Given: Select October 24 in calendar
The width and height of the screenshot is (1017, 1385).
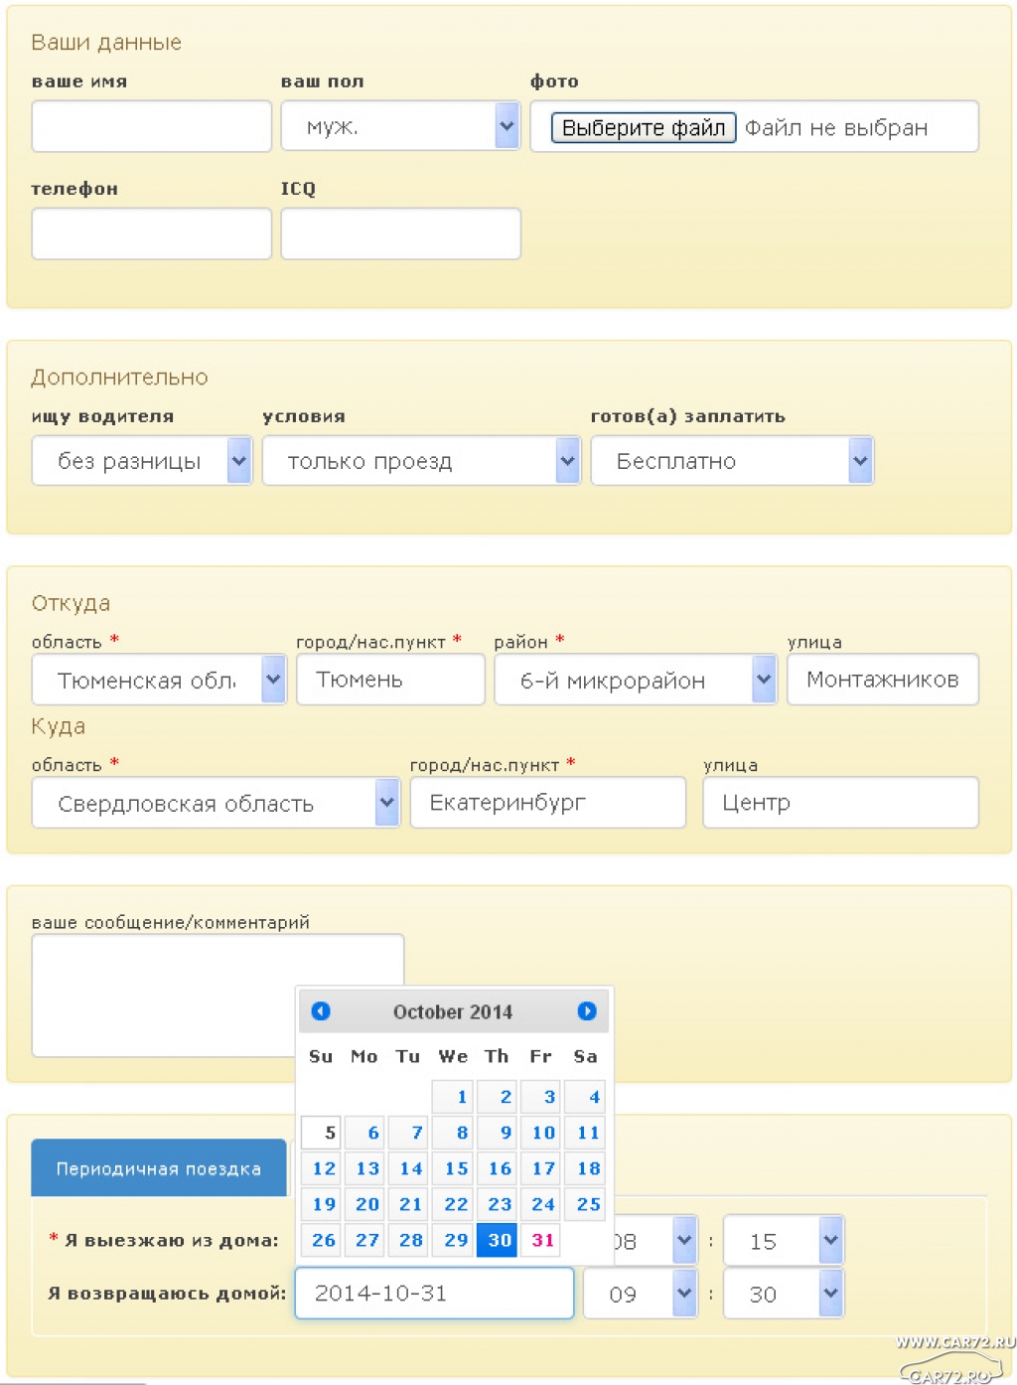Looking at the screenshot, I should pos(540,1204).
